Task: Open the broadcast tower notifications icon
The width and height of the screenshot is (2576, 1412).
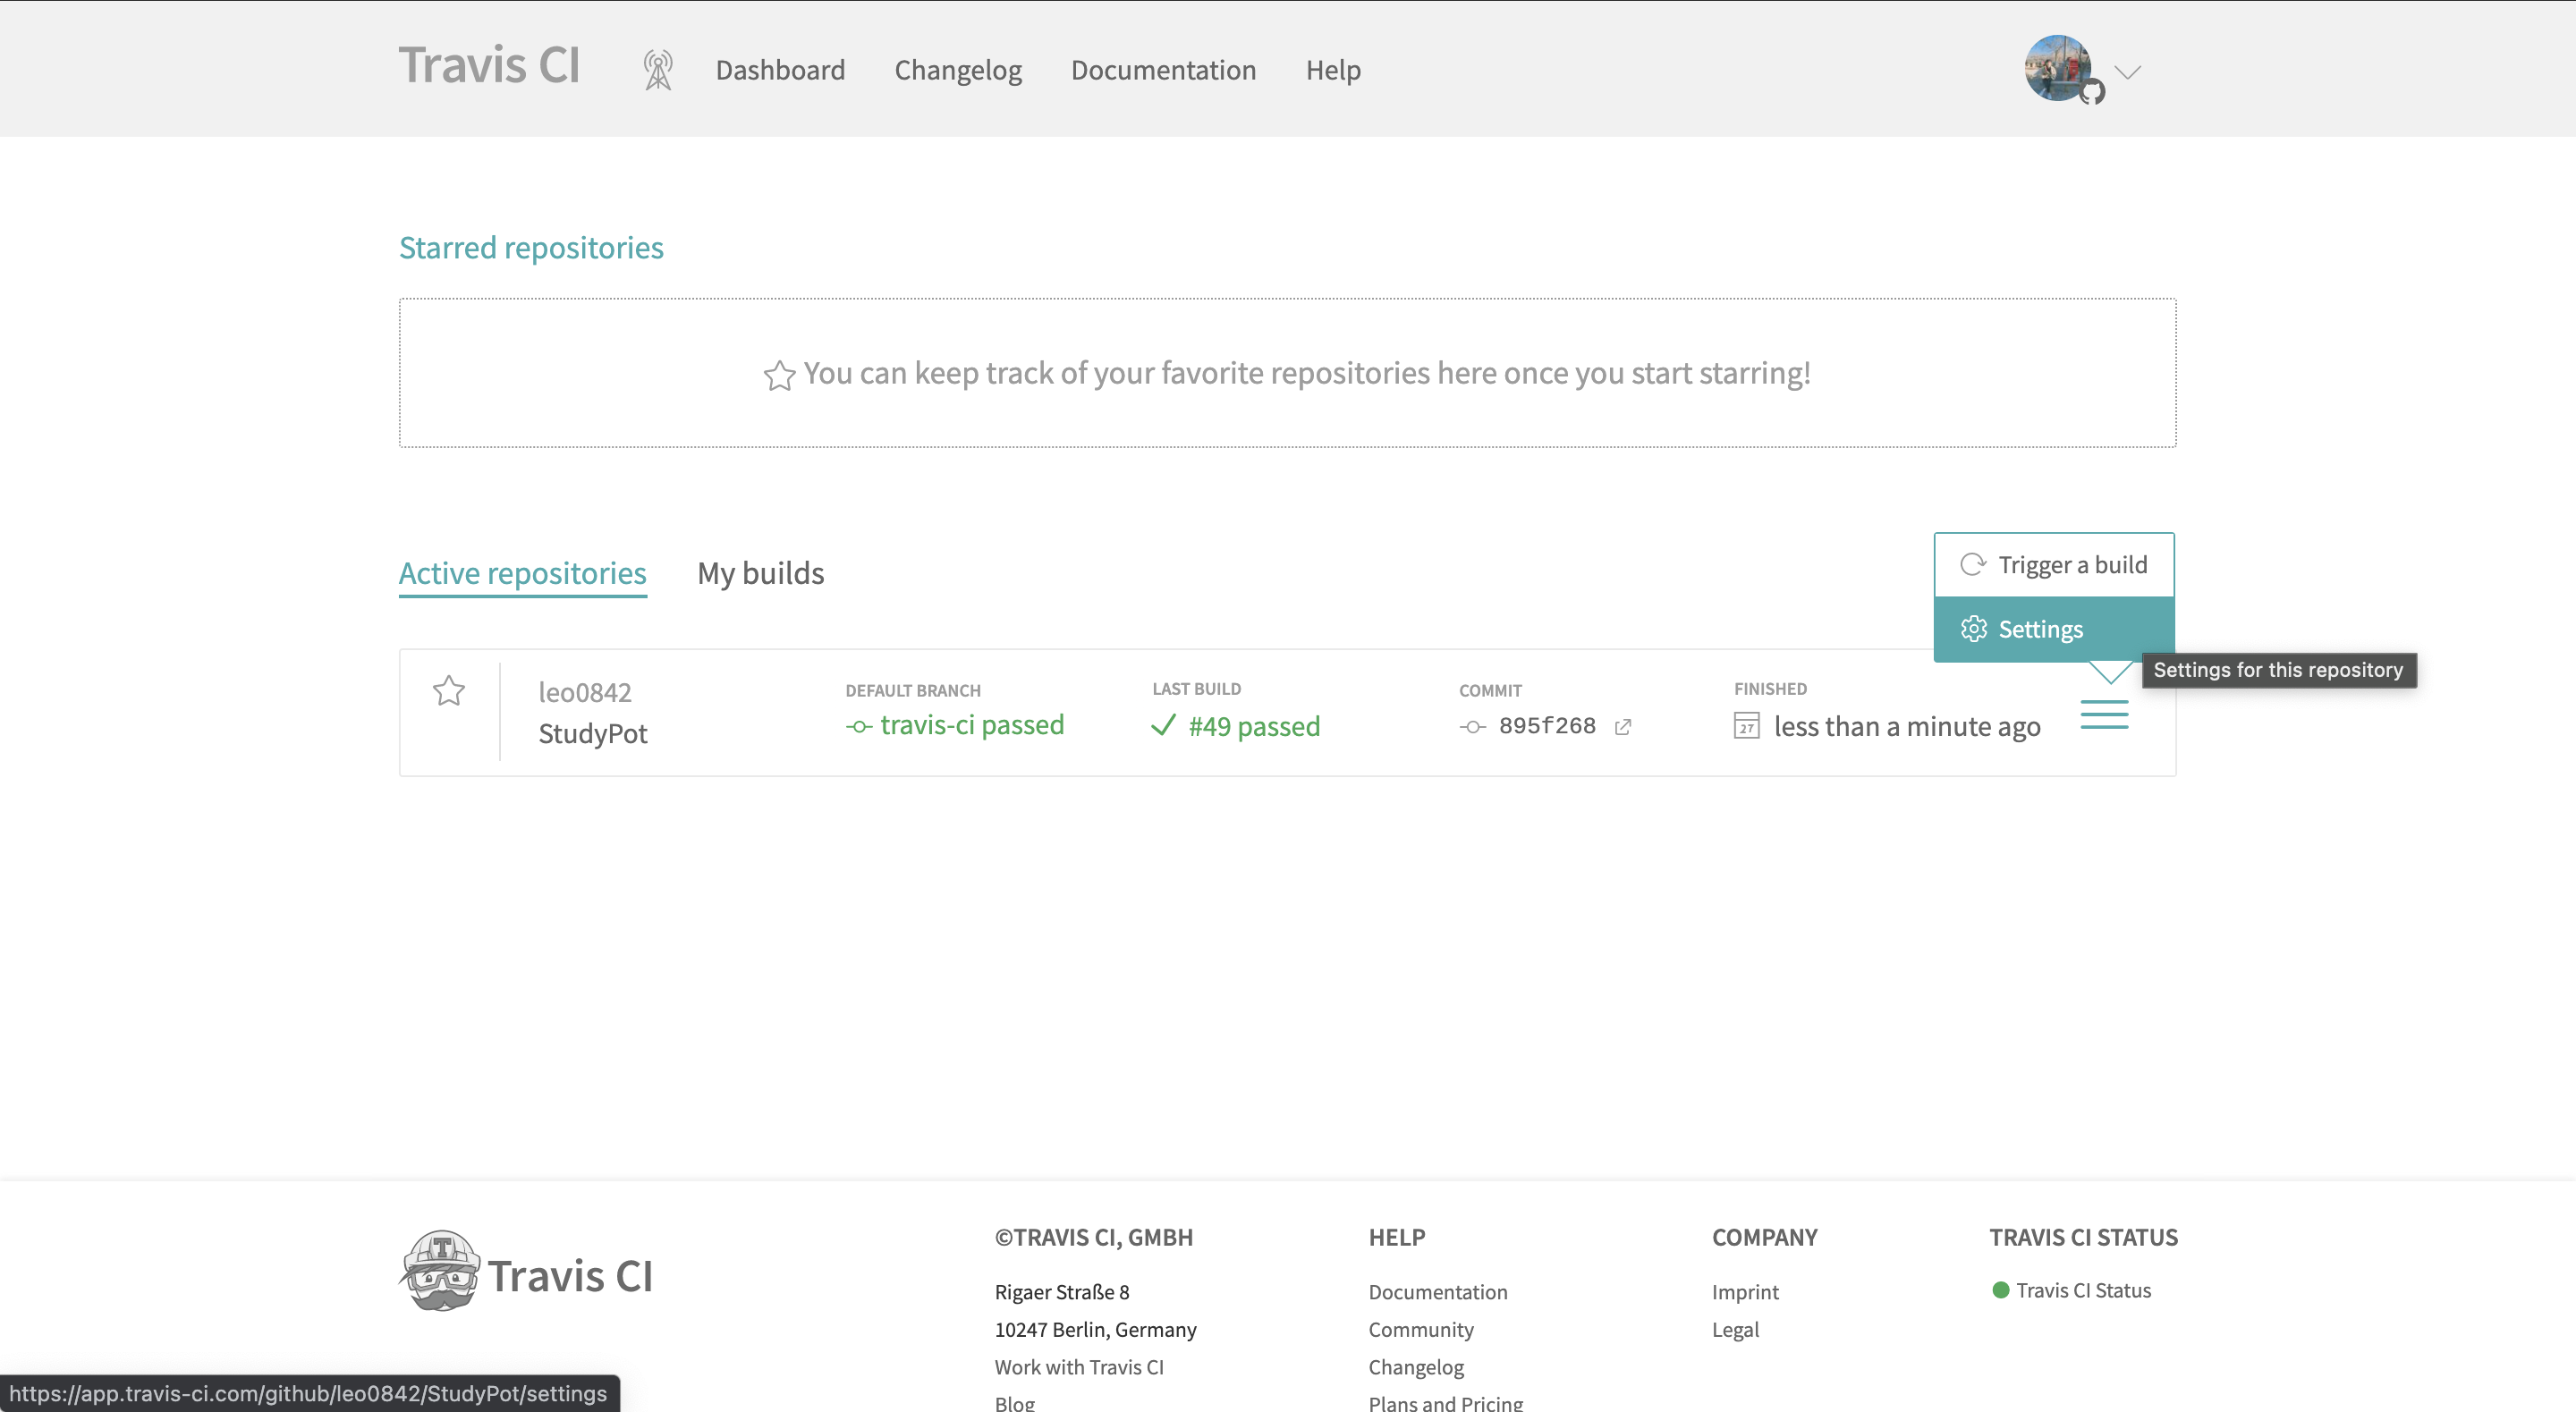Action: pos(658,70)
